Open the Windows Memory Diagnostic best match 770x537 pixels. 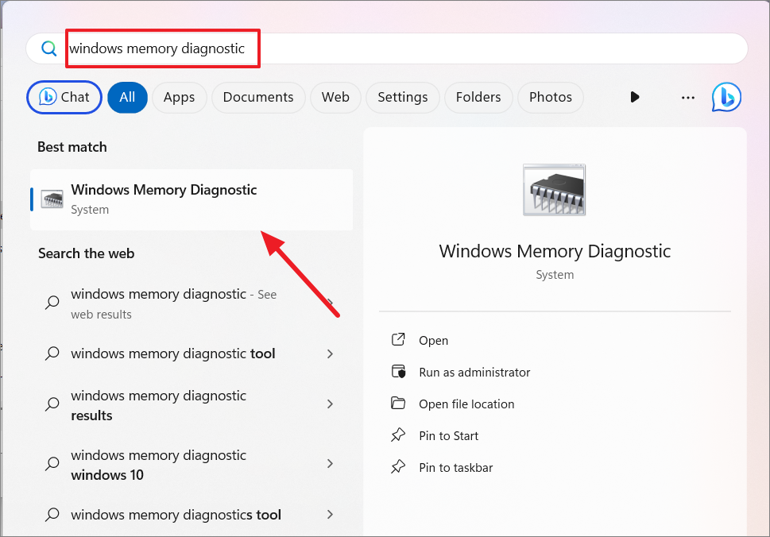pyautogui.click(x=192, y=199)
